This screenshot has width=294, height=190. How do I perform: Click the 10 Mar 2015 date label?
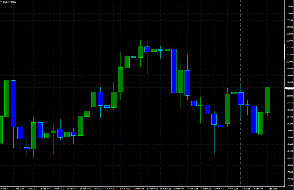[139, 188]
